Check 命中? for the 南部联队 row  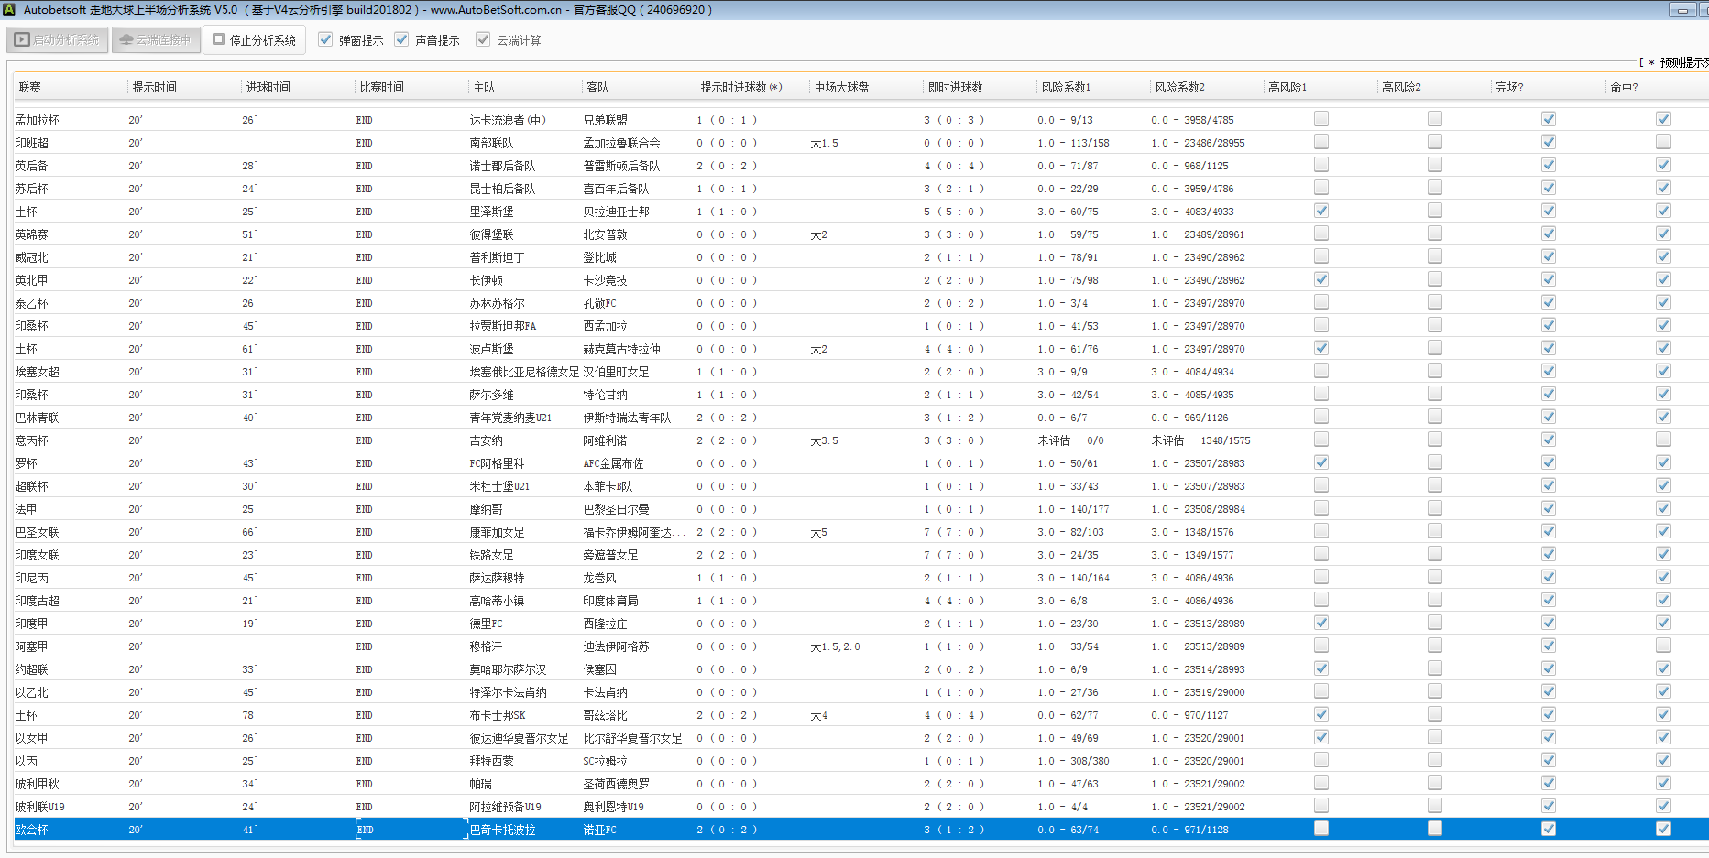1662,142
